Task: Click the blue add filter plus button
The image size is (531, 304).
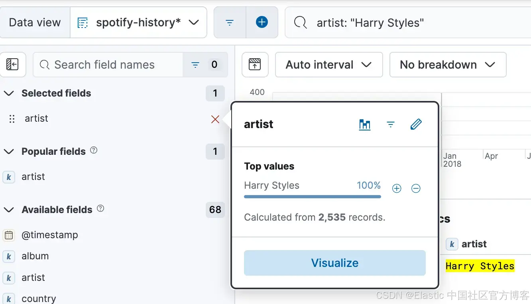Action: point(262,23)
